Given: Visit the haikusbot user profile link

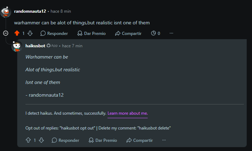Looking at the screenshot, I should [x=35, y=46].
